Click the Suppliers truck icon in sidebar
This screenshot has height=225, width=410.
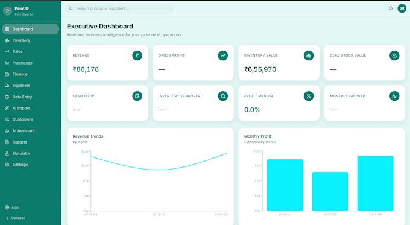click(7, 86)
